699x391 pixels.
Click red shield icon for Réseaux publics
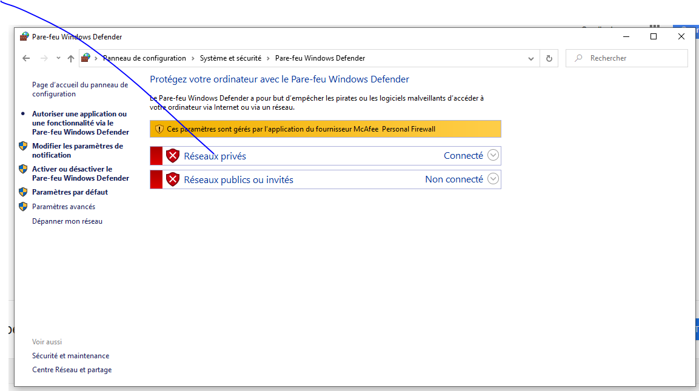[173, 179]
